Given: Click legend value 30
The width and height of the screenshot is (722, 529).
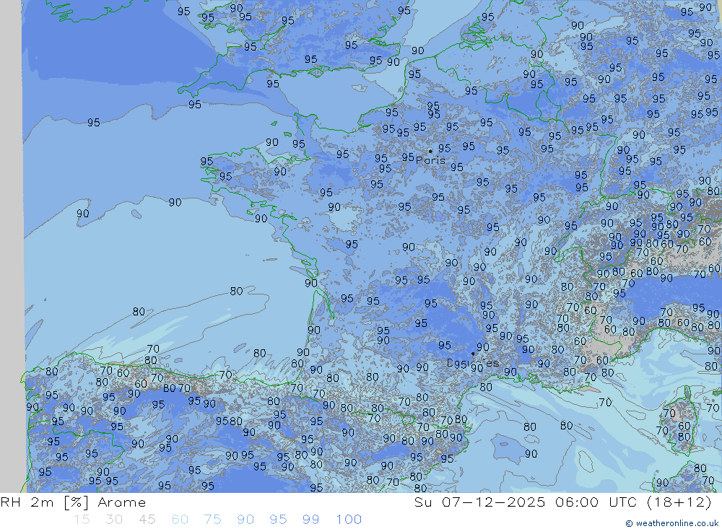Looking at the screenshot, I should 114,520.
